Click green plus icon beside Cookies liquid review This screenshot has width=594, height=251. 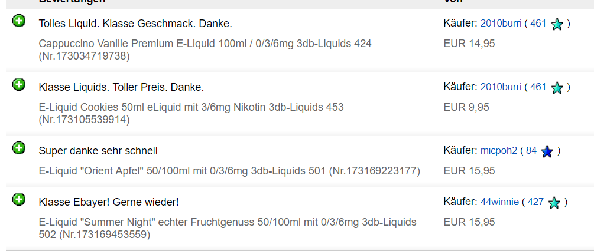(x=19, y=84)
